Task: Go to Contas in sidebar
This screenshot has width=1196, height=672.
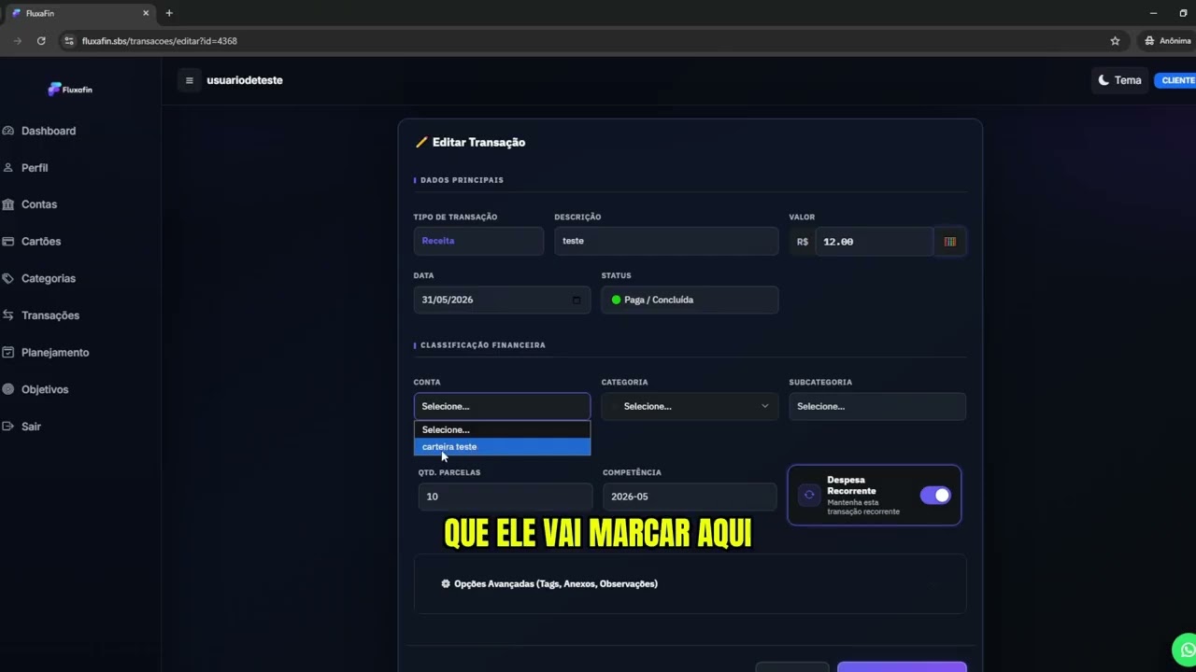Action: pos(30,204)
